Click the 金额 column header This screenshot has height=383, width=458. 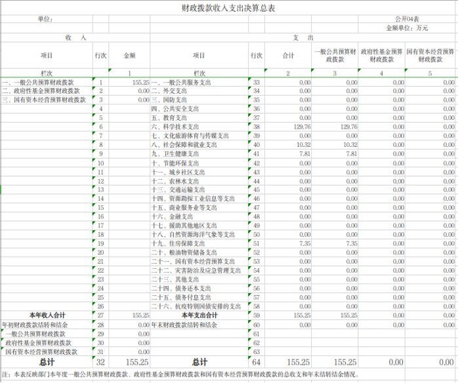pyautogui.click(x=130, y=56)
